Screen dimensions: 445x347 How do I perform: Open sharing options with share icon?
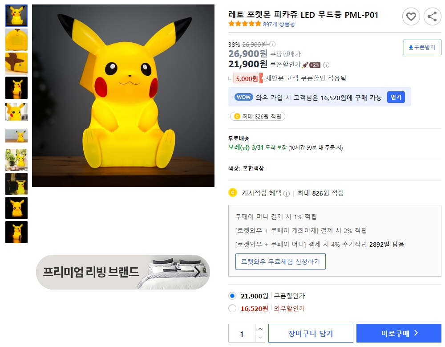click(432, 16)
